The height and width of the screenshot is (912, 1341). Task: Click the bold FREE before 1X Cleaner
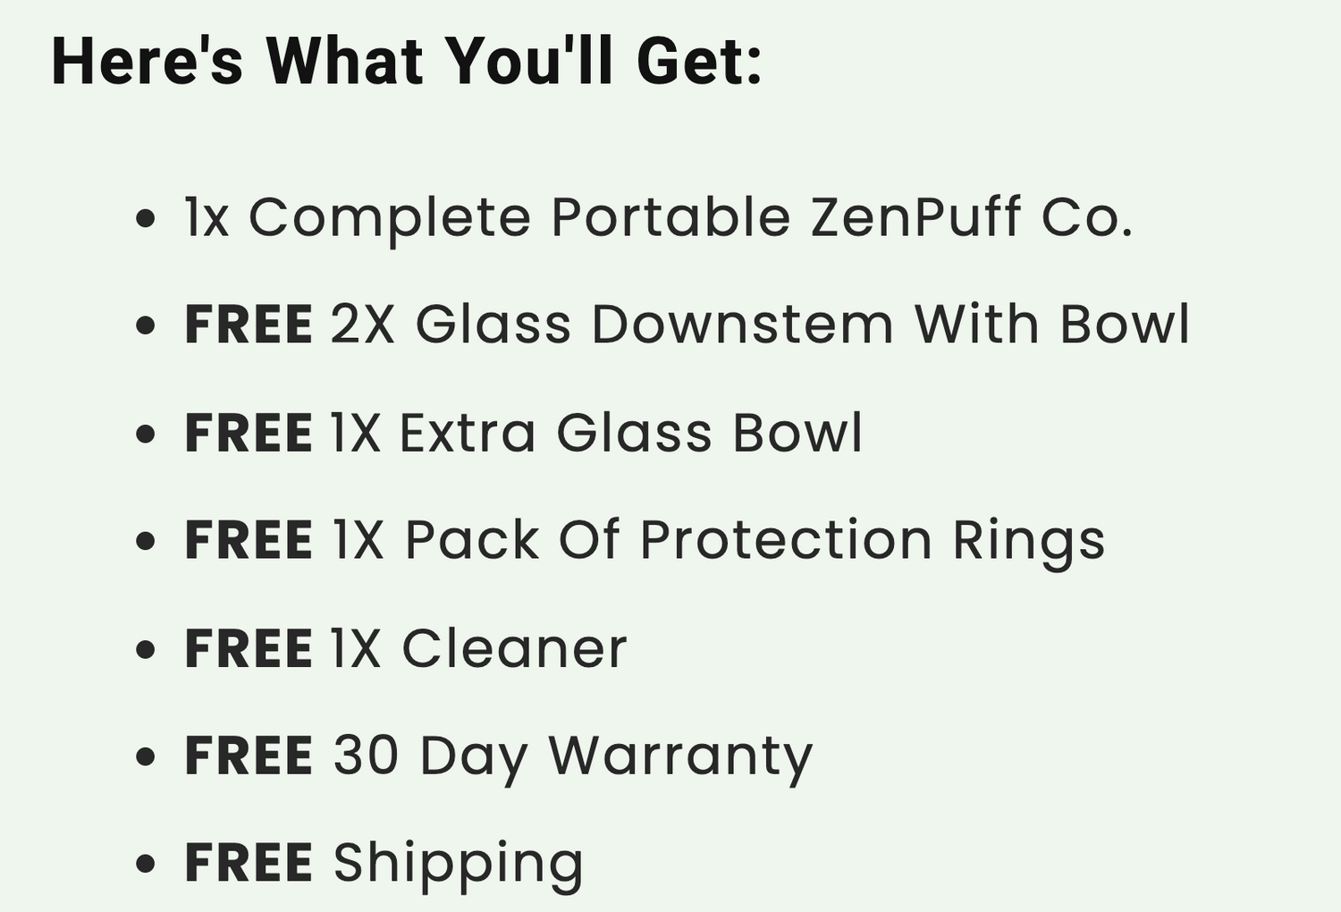[249, 648]
